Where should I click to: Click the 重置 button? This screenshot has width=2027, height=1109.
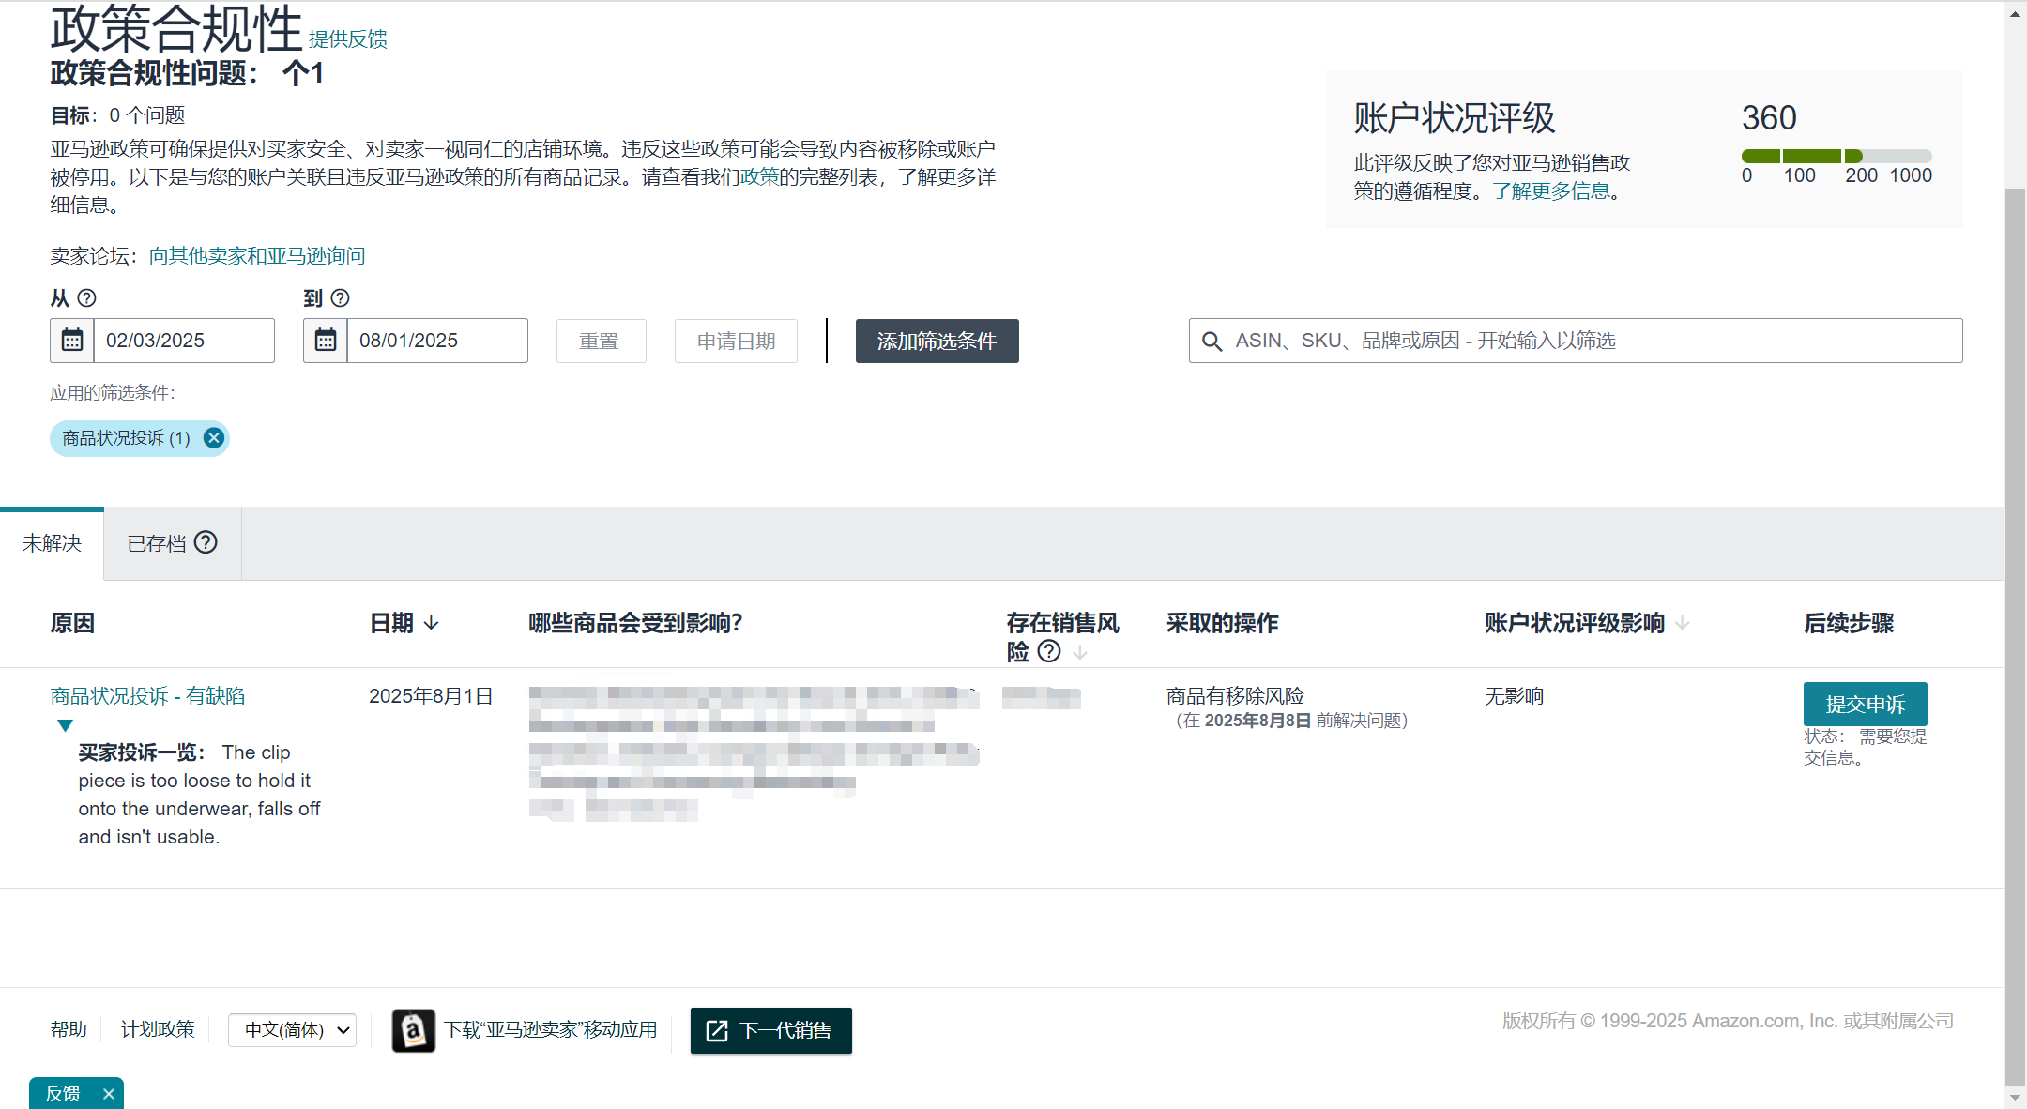click(x=601, y=341)
